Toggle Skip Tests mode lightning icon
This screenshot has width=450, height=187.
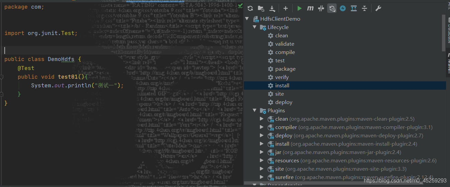point(343,9)
